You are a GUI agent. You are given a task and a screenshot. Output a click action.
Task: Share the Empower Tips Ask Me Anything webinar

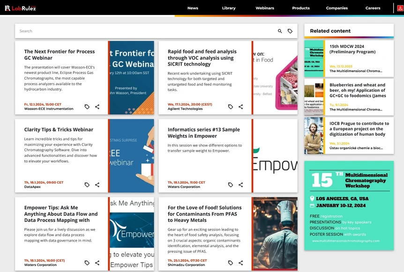[x=97, y=263]
